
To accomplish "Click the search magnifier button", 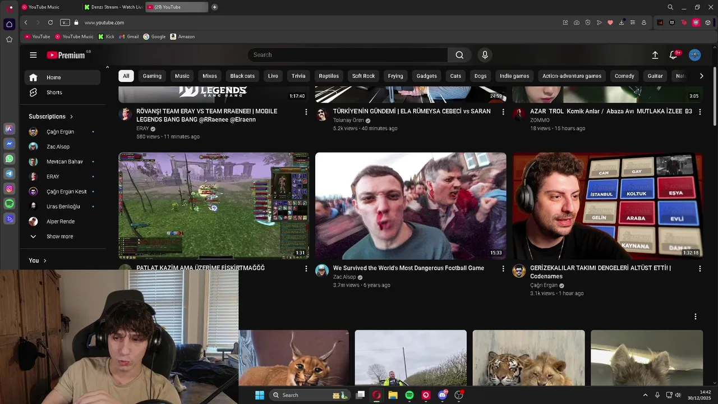I will pos(459,55).
